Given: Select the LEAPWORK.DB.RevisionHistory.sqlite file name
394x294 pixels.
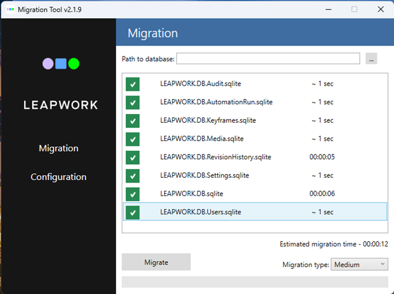Looking at the screenshot, I should pos(215,157).
